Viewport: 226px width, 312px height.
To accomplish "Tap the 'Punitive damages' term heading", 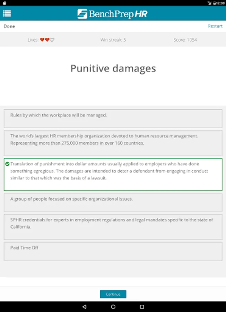I will pos(113,68).
